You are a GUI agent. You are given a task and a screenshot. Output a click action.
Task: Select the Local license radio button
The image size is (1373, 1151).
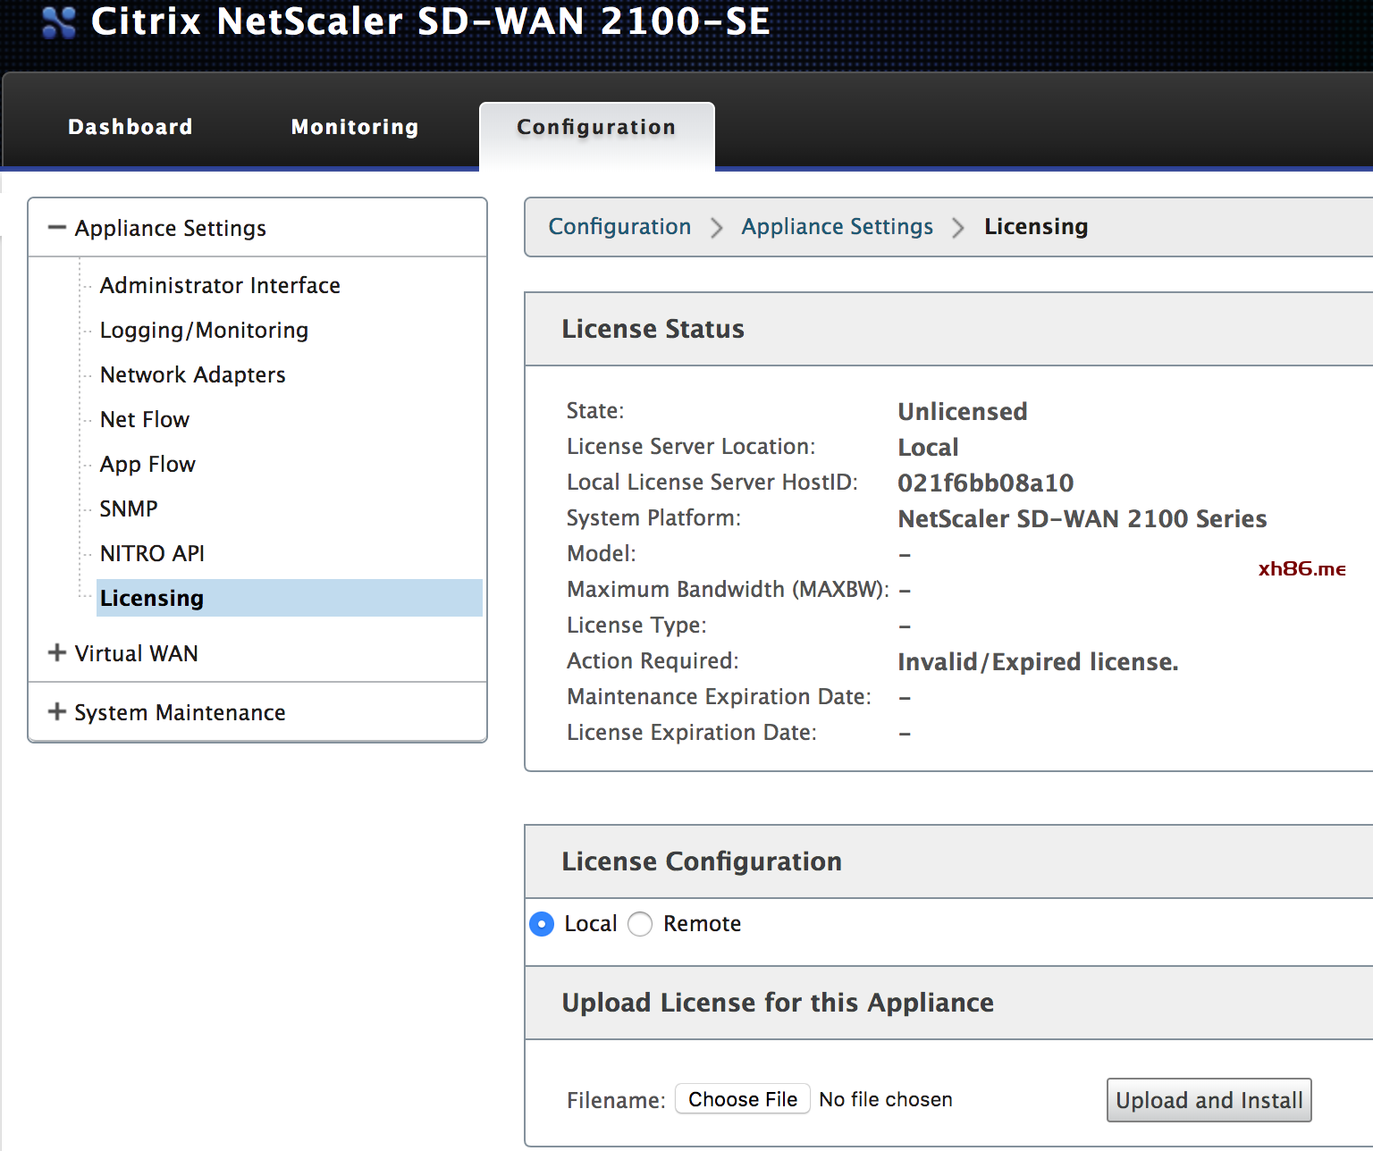(542, 924)
